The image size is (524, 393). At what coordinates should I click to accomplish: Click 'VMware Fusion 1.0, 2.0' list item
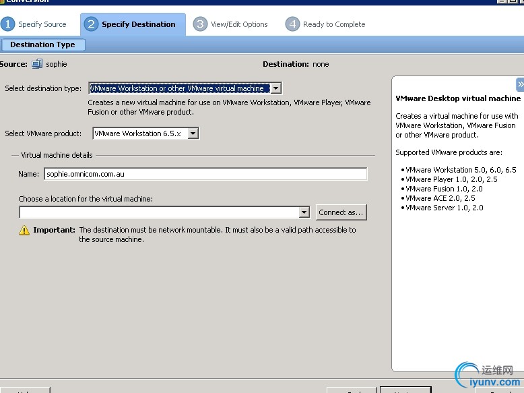pyautogui.click(x=444, y=189)
